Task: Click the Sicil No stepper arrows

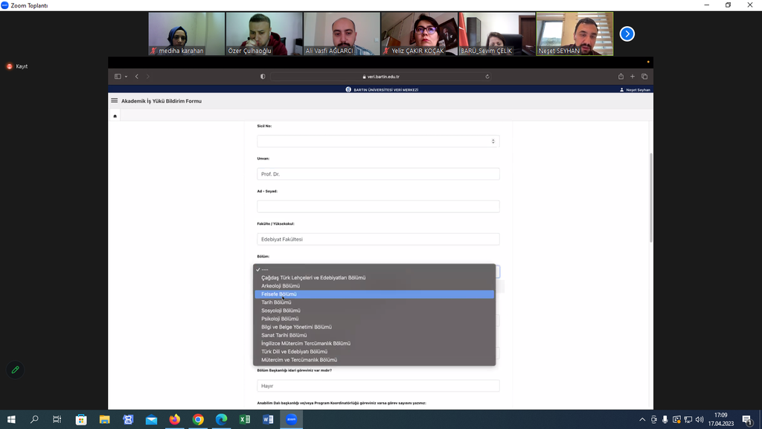Action: pos(493,142)
